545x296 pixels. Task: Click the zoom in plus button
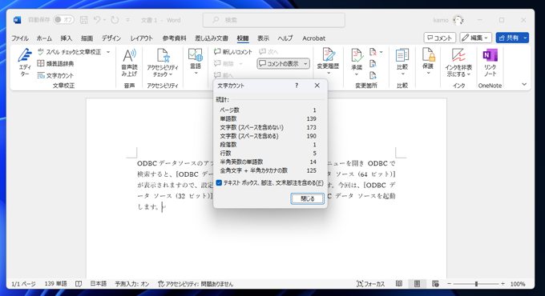point(503,284)
